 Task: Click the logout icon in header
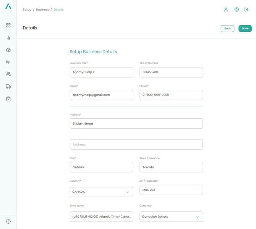(246, 10)
